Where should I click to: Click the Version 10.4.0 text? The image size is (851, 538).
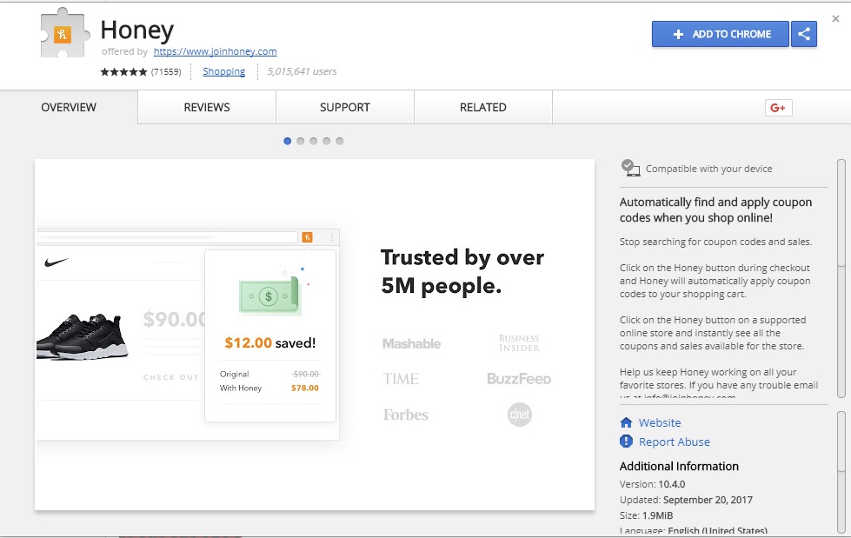(x=652, y=484)
